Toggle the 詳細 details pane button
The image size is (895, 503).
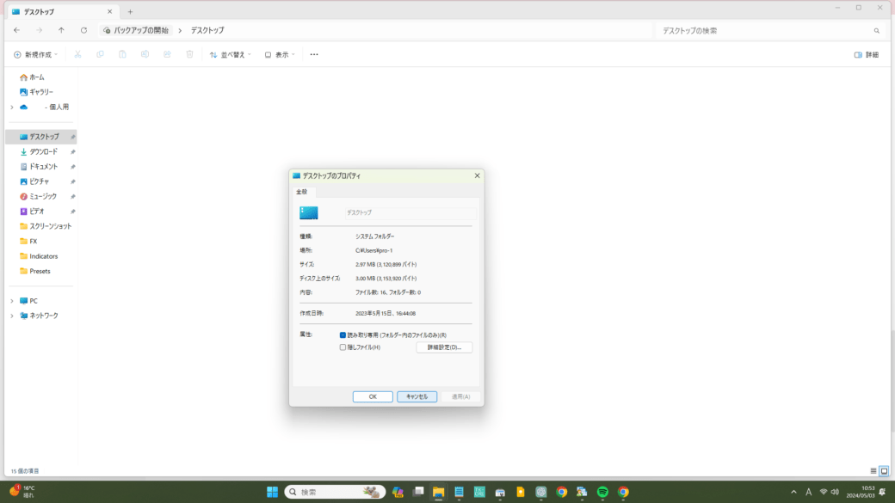[867, 55]
